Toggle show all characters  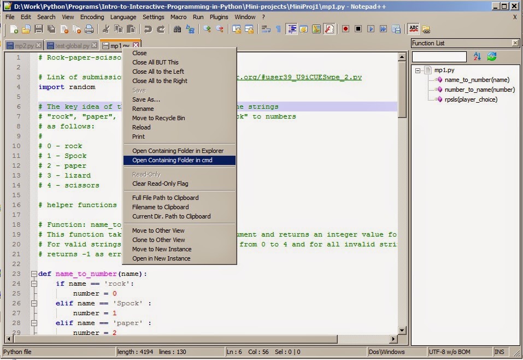[x=278, y=29]
